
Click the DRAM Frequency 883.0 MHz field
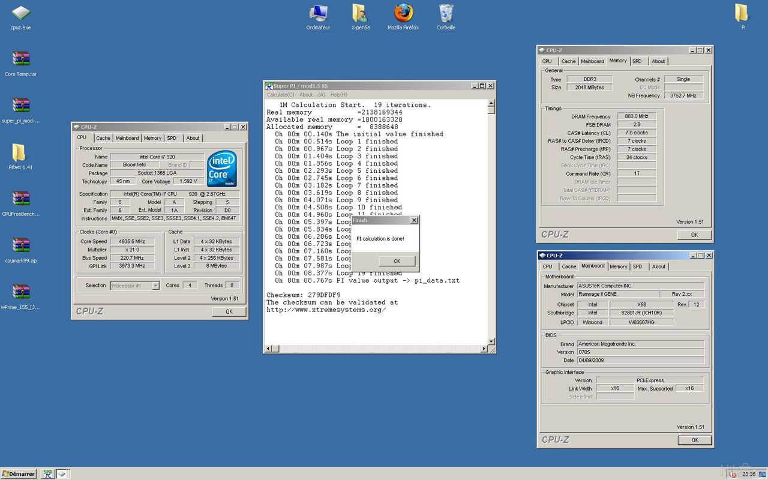637,116
